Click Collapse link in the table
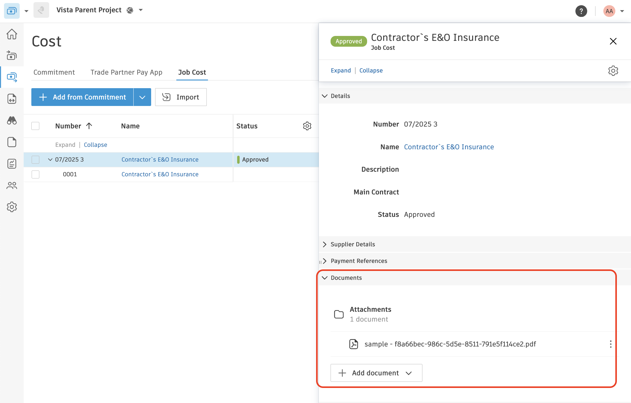Screen dimensions: 631x403 pos(96,145)
